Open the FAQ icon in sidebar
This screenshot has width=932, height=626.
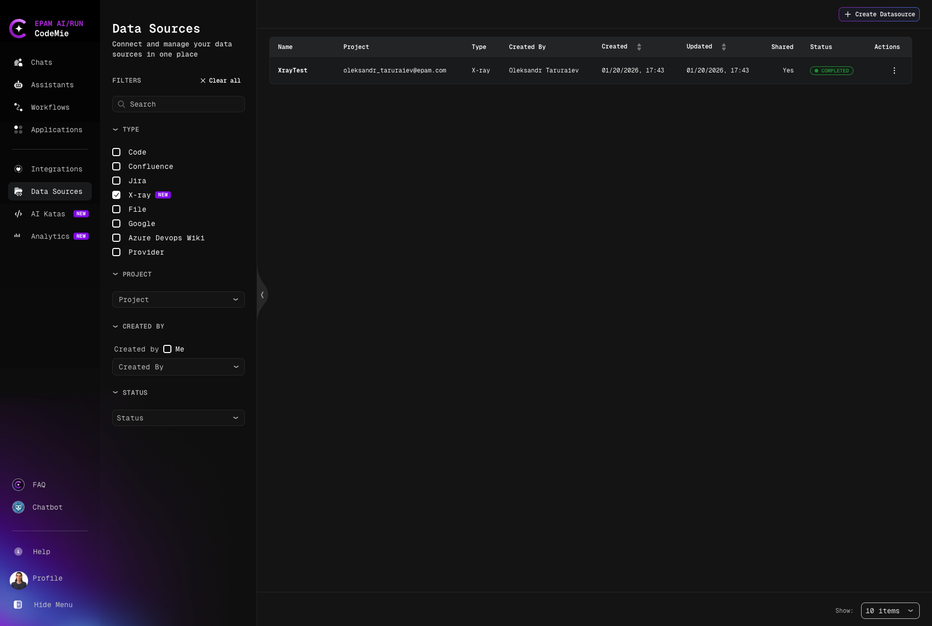click(x=18, y=485)
